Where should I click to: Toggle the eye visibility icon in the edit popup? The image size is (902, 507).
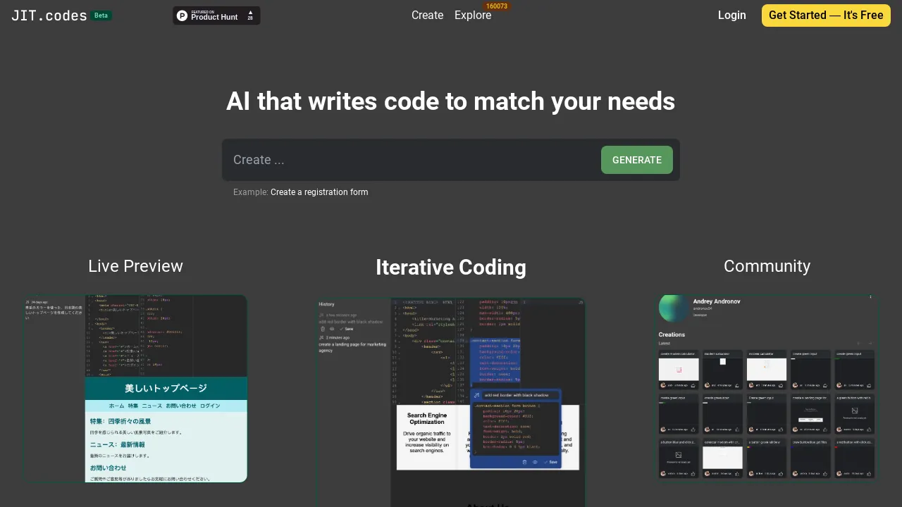click(535, 462)
